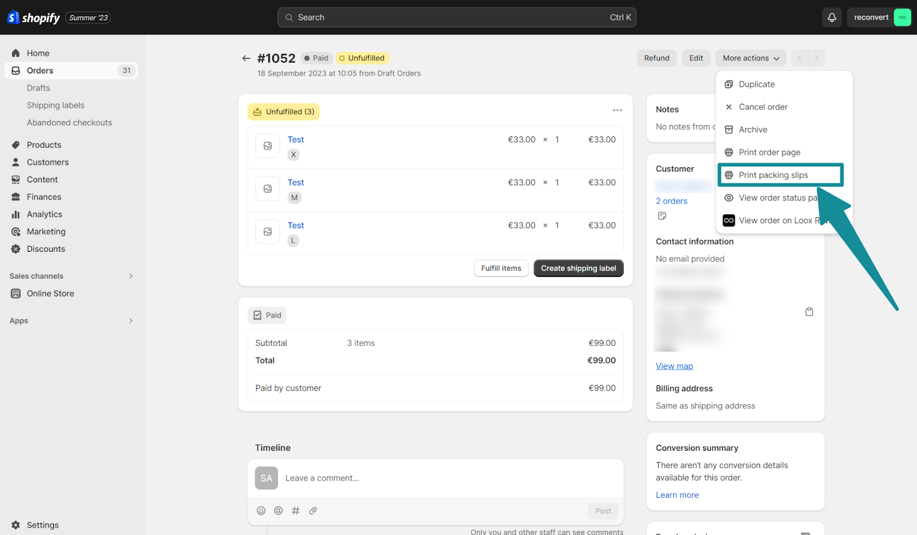Open the Shopify logo home link

pyautogui.click(x=34, y=18)
